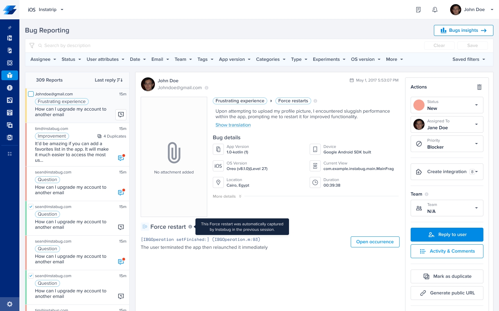Expand More details section
Viewport: 499px width, 311px height.
[x=227, y=196]
